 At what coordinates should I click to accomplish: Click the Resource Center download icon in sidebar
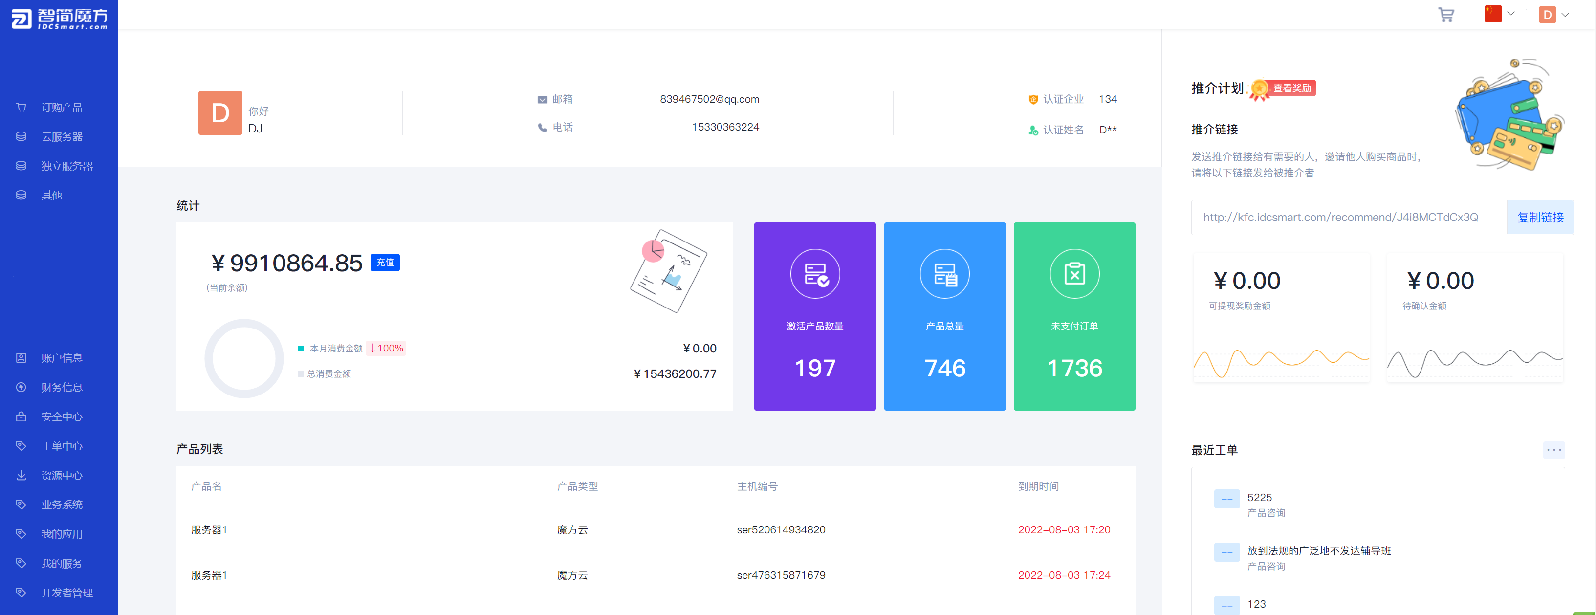pyautogui.click(x=21, y=475)
